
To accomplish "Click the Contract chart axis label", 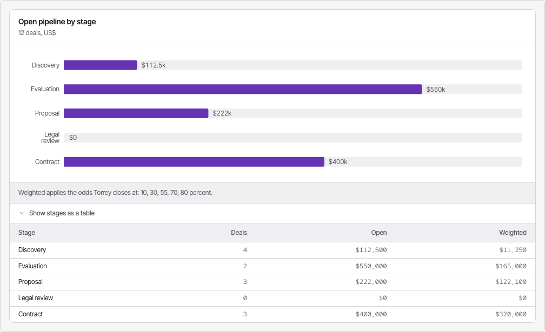I will (47, 161).
